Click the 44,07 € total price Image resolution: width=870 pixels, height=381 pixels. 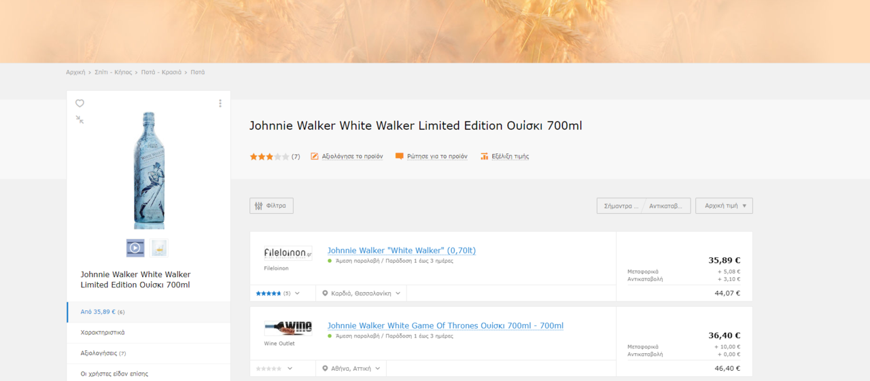727,293
